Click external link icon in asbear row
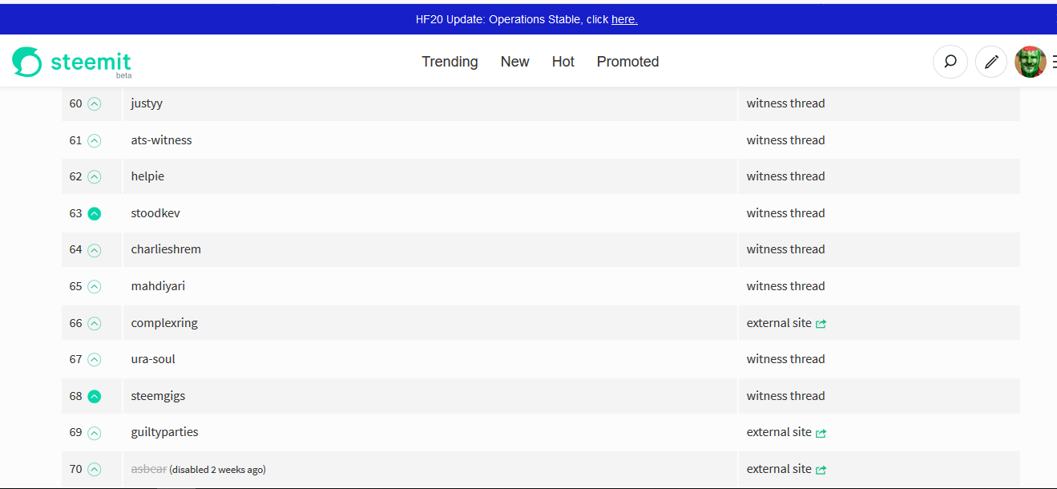 [821, 470]
